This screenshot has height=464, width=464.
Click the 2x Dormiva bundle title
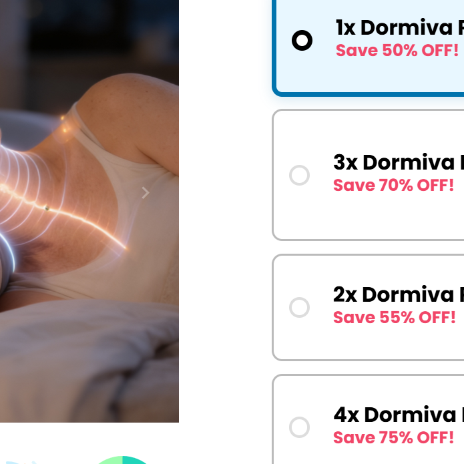pyautogui.click(x=399, y=294)
